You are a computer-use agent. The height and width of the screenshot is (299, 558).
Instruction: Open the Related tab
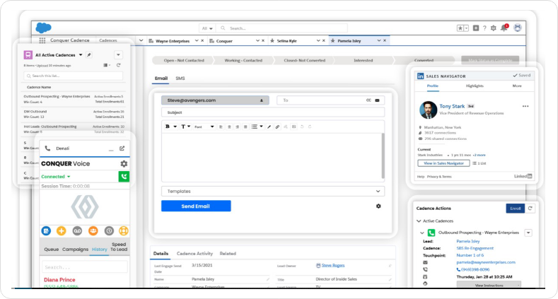point(228,254)
